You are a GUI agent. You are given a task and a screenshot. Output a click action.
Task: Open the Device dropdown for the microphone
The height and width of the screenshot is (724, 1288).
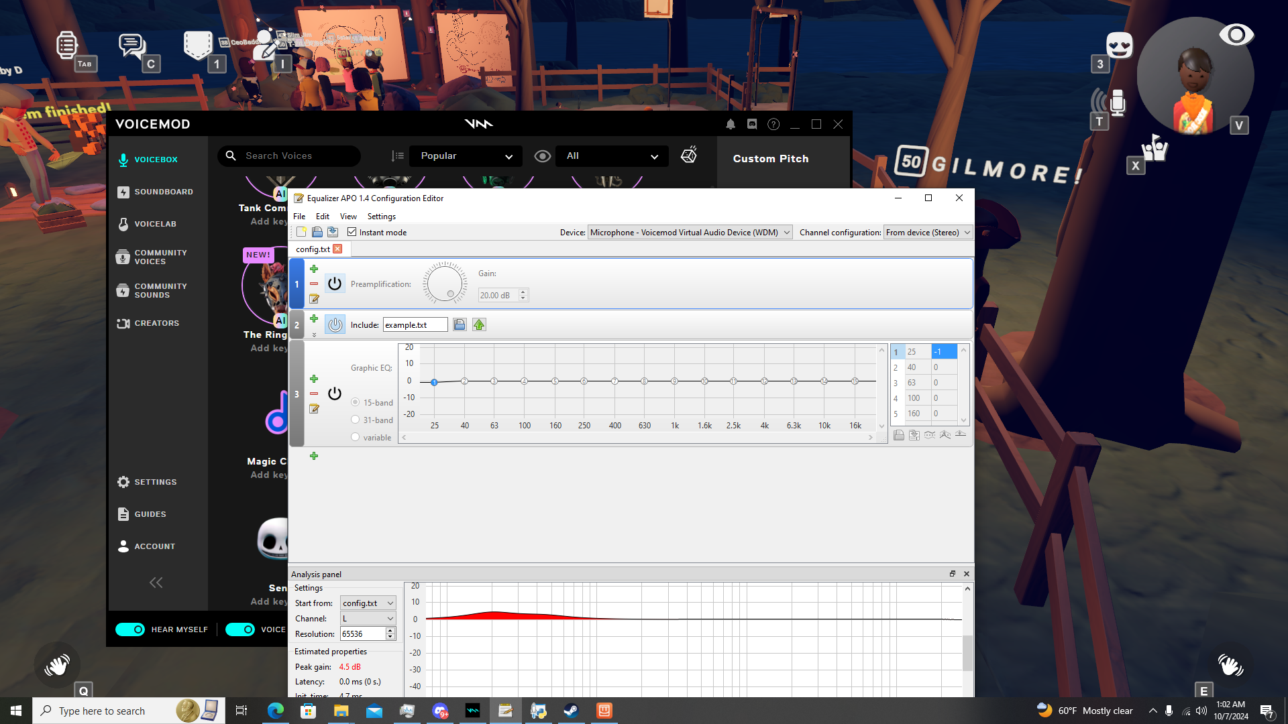coord(690,232)
